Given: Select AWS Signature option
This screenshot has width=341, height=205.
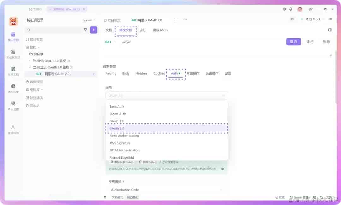Looking at the screenshot, I should [x=167, y=143].
